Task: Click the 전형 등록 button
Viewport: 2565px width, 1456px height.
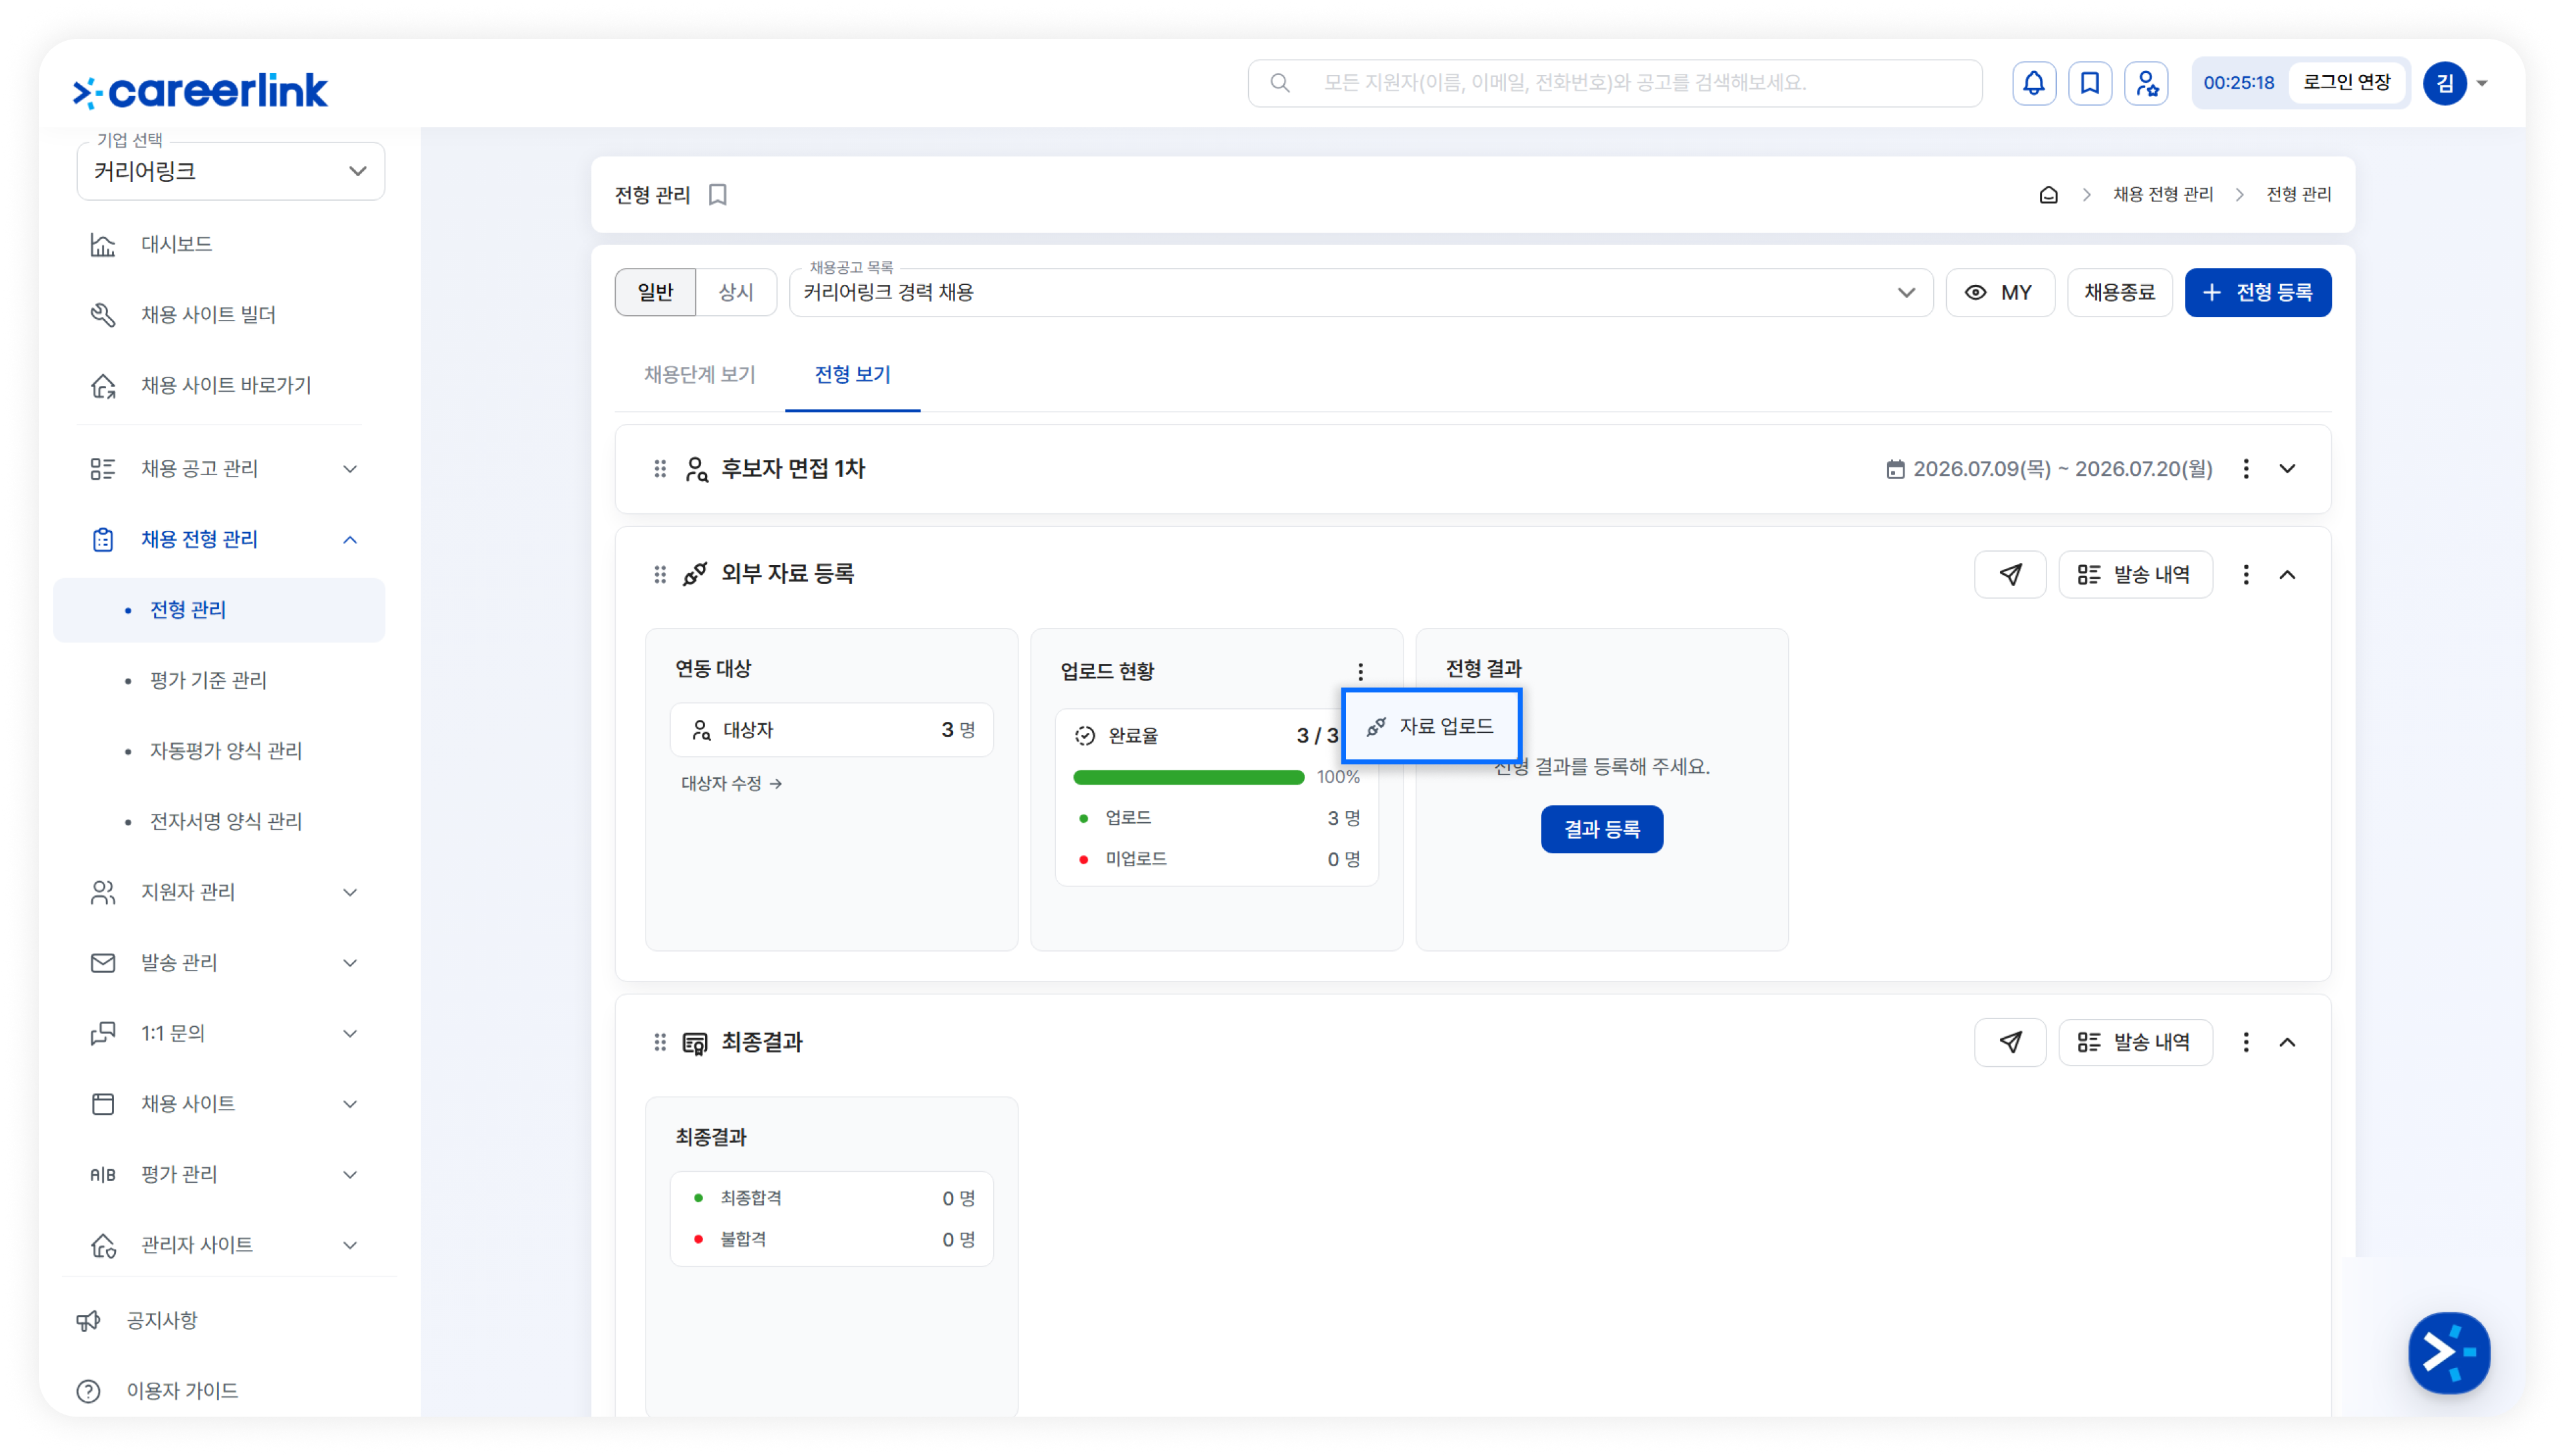Action: [x=2257, y=292]
